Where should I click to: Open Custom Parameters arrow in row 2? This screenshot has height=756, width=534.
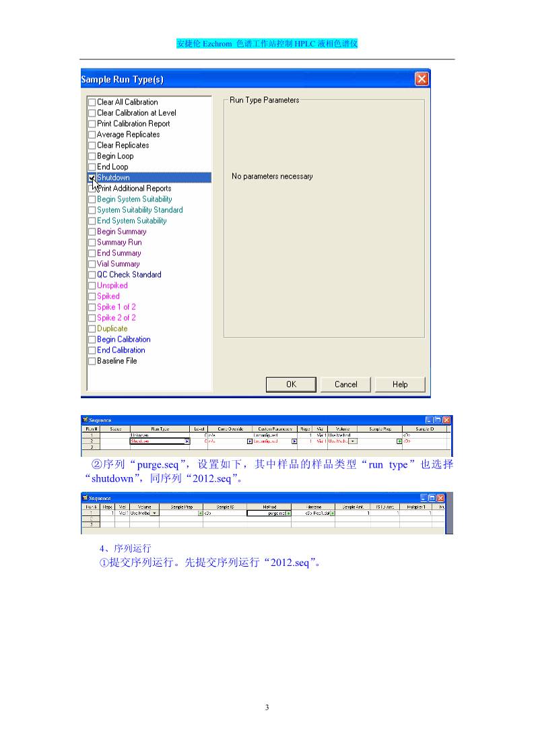(294, 441)
